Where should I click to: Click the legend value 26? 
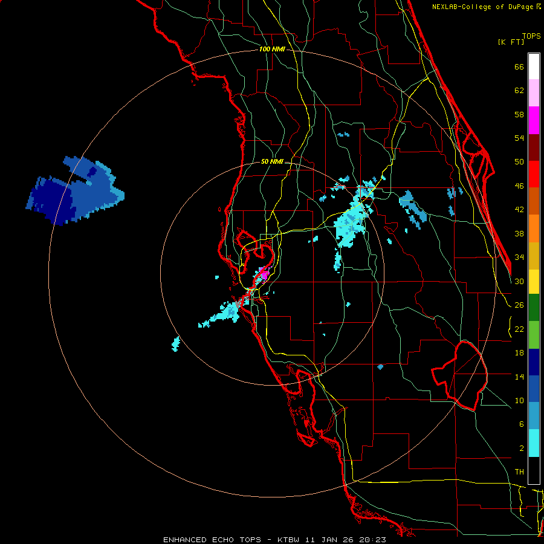click(x=519, y=305)
